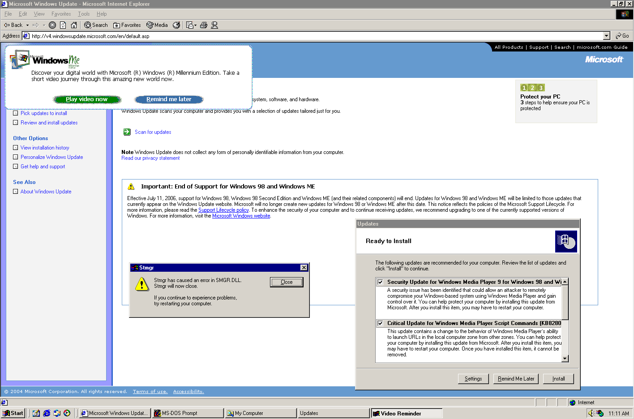Close the Stmgr error dialog with Close button
Image resolution: width=634 pixels, height=419 pixels.
[287, 282]
